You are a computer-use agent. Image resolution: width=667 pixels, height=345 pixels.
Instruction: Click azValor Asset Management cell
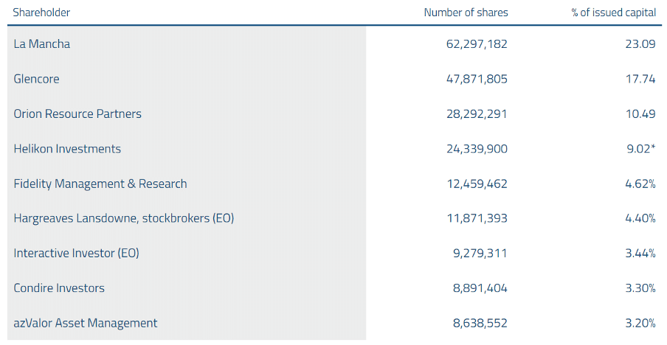[85, 323]
